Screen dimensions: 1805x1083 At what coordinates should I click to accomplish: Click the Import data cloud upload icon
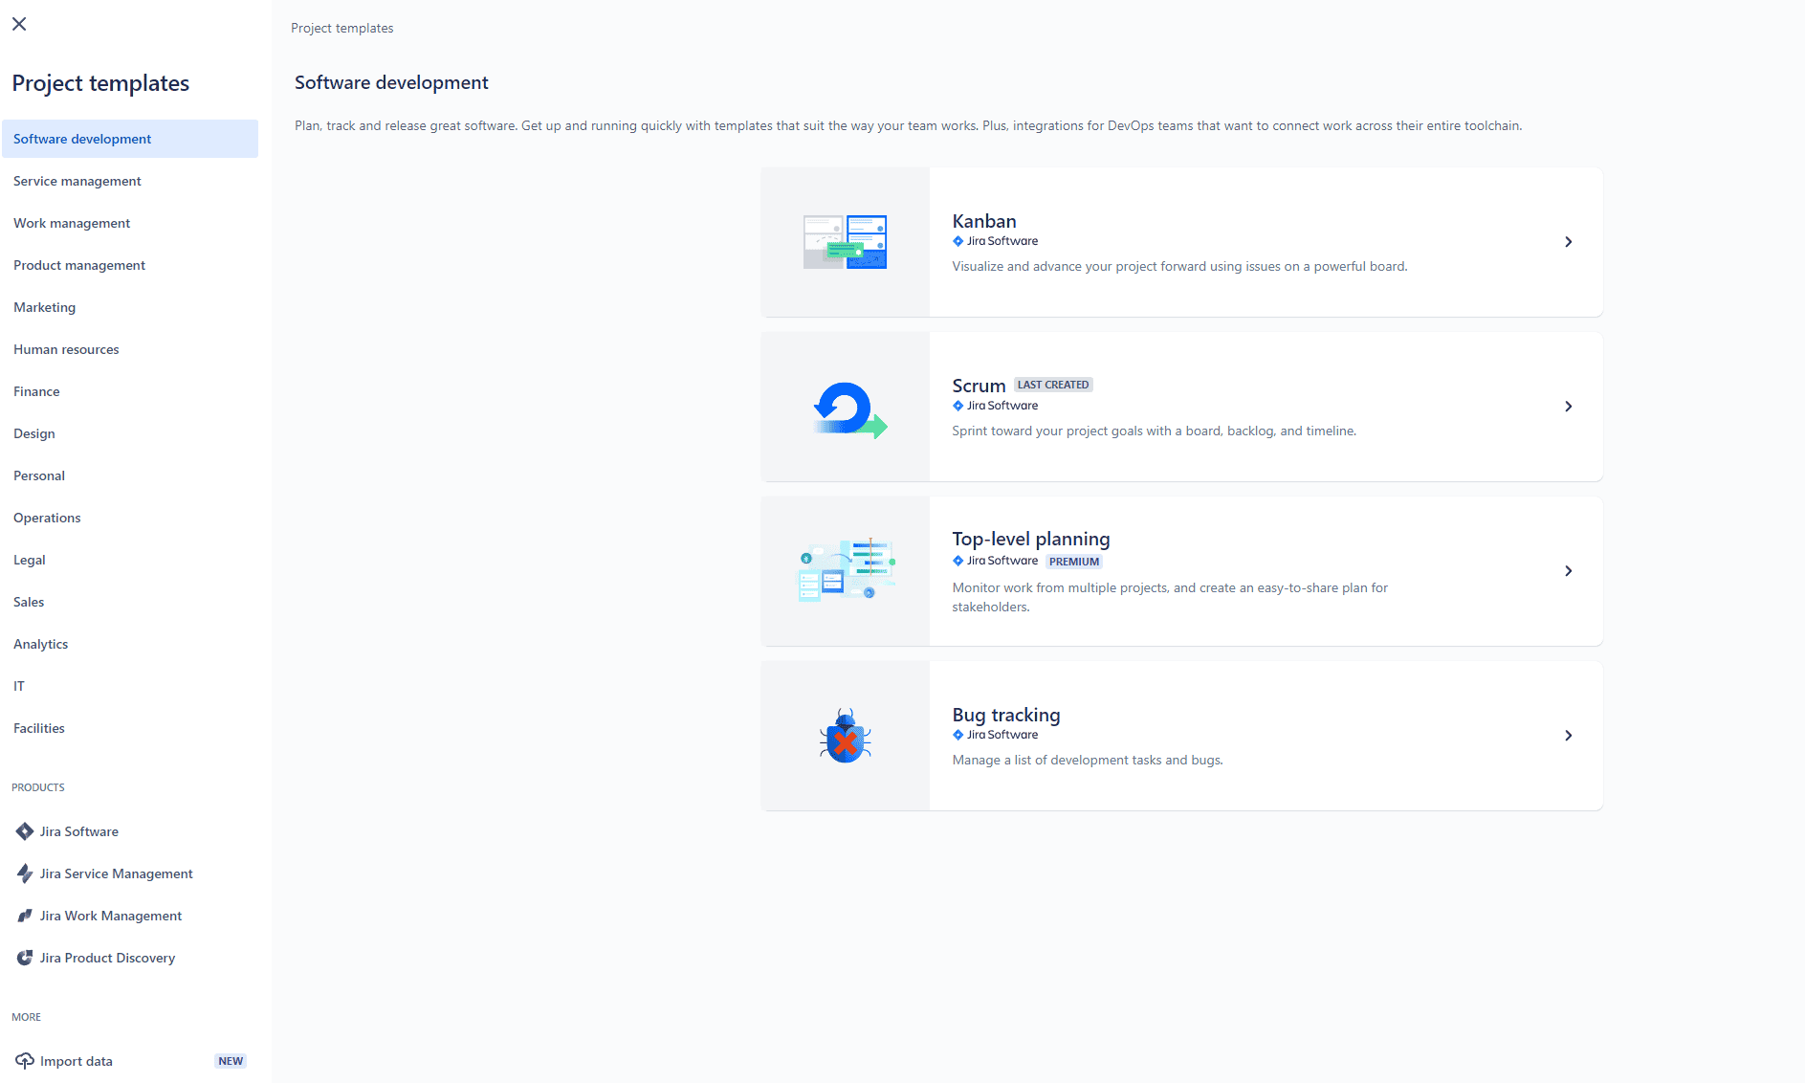click(x=25, y=1061)
